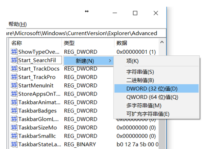Click REG_DWORD type of StartMenuInit

click(x=81, y=85)
